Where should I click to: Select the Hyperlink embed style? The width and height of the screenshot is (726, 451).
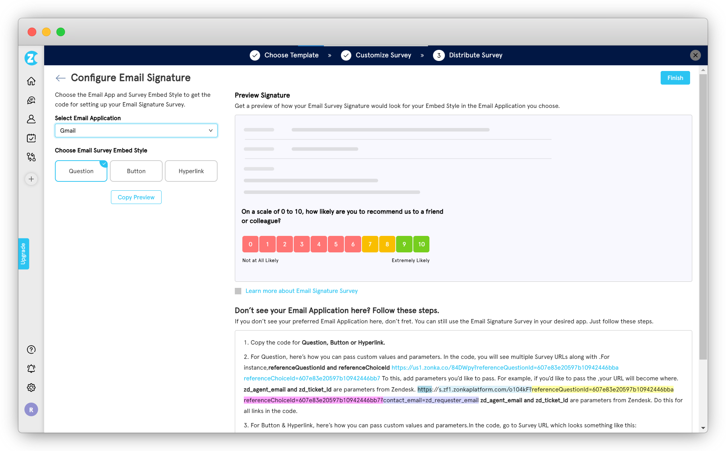point(191,171)
